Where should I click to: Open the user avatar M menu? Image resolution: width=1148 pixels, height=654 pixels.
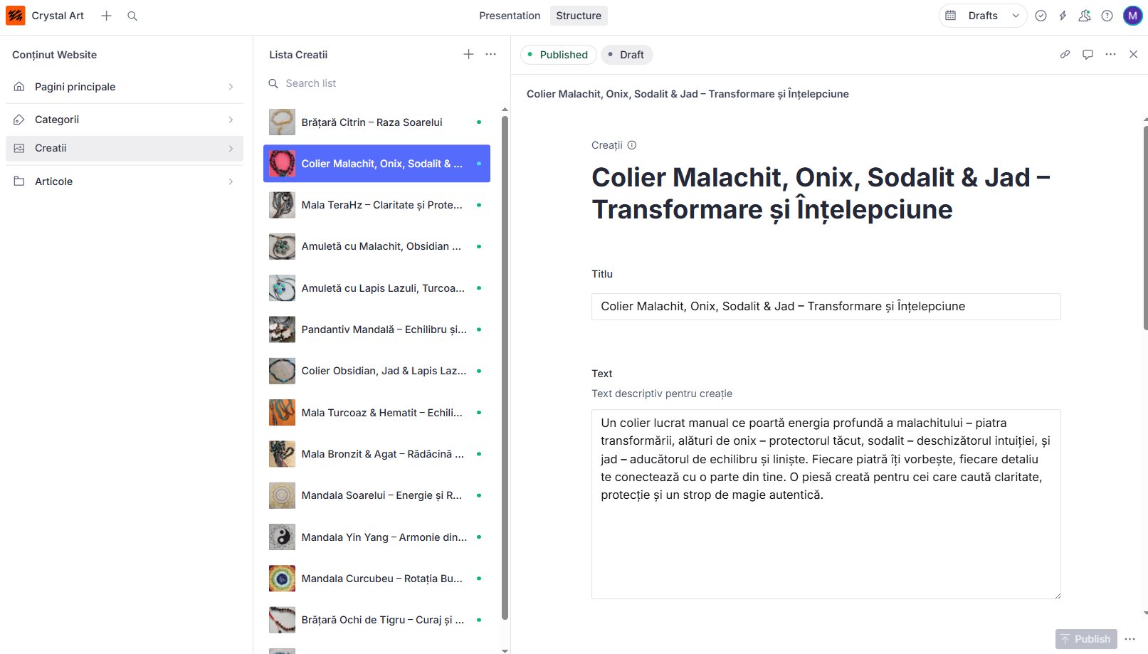(1132, 16)
